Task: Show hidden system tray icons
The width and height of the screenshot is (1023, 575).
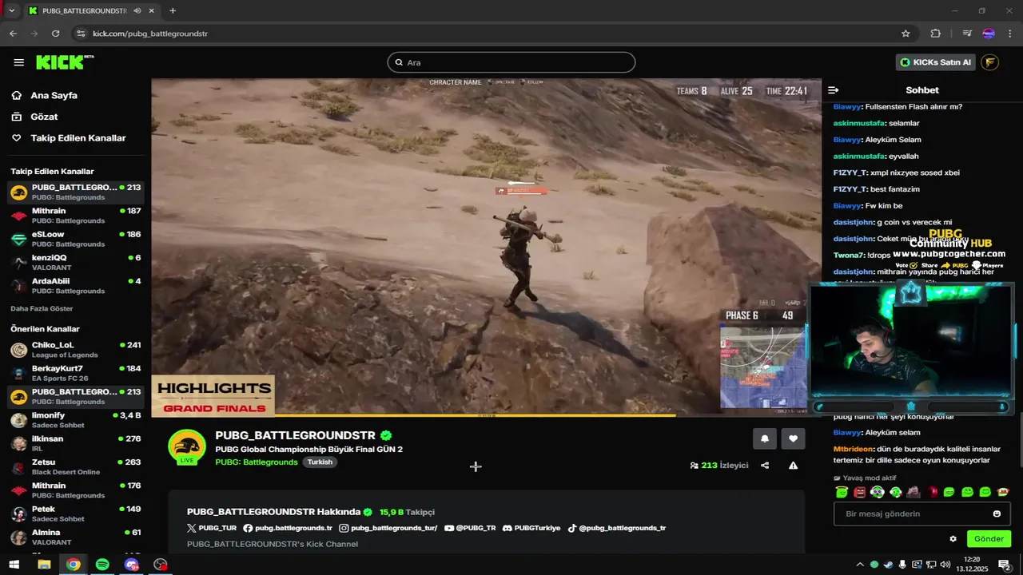Action: (860, 565)
